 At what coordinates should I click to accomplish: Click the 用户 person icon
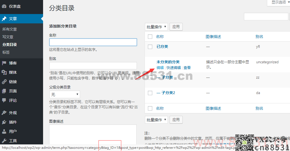(x=4, y=131)
